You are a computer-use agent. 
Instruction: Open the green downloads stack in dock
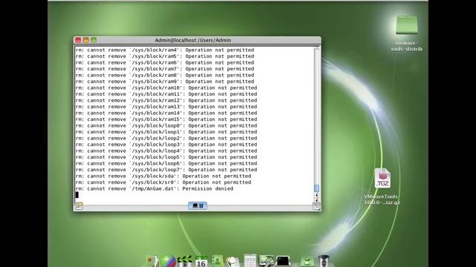(307, 261)
